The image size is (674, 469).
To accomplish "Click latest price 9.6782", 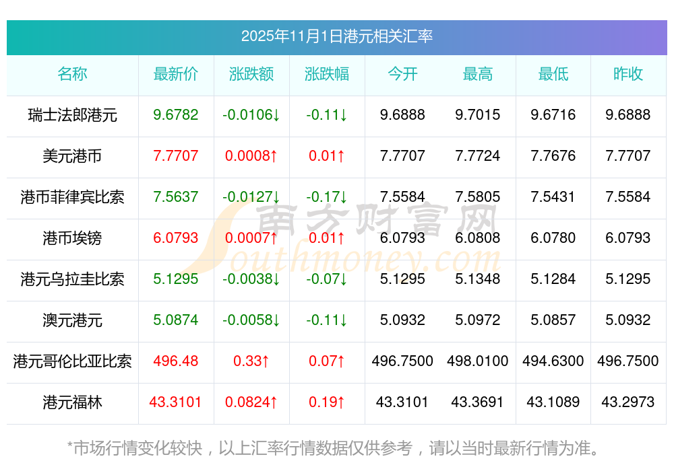I will pyautogui.click(x=176, y=114).
